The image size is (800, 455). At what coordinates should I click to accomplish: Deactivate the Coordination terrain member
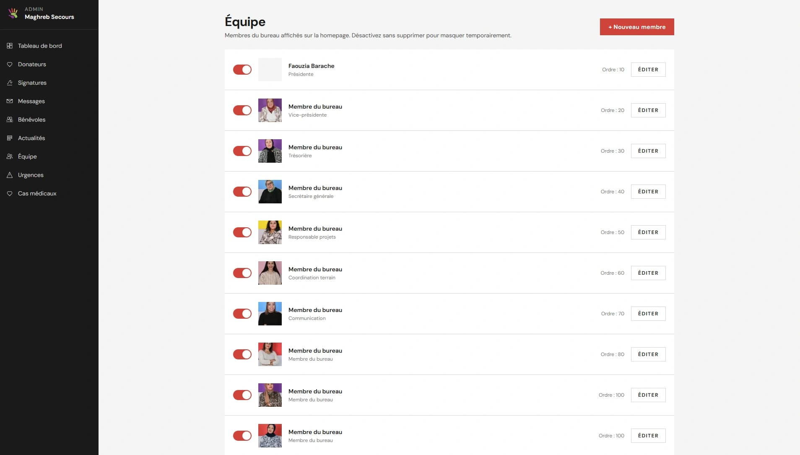[x=242, y=273]
